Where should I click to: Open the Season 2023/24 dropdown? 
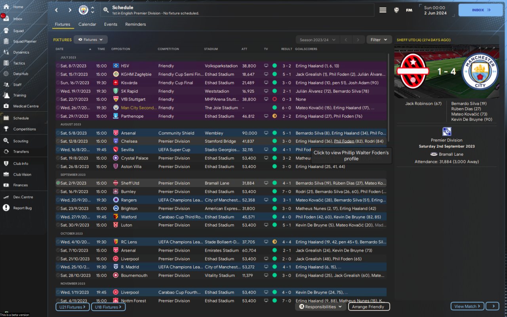tap(318, 40)
